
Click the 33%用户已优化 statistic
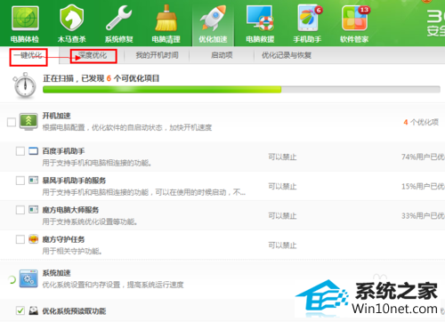point(423,215)
